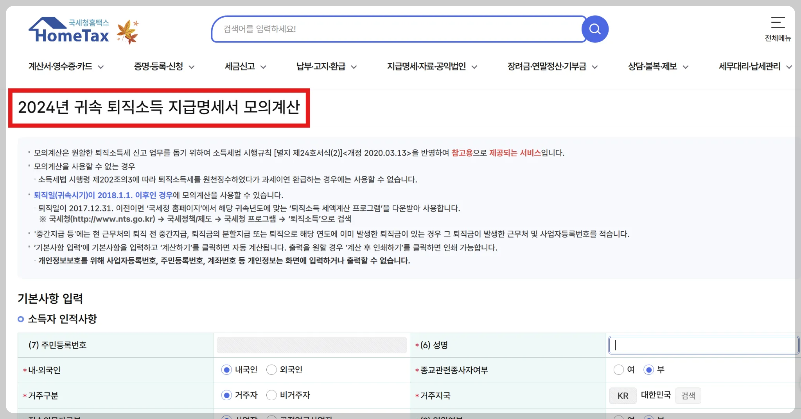Select 여 for 종교관련종사자여부
Image resolution: width=801 pixels, height=419 pixels.
[x=618, y=370]
